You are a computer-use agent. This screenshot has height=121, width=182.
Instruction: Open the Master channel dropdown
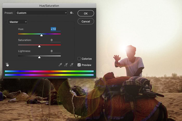click(x=18, y=22)
